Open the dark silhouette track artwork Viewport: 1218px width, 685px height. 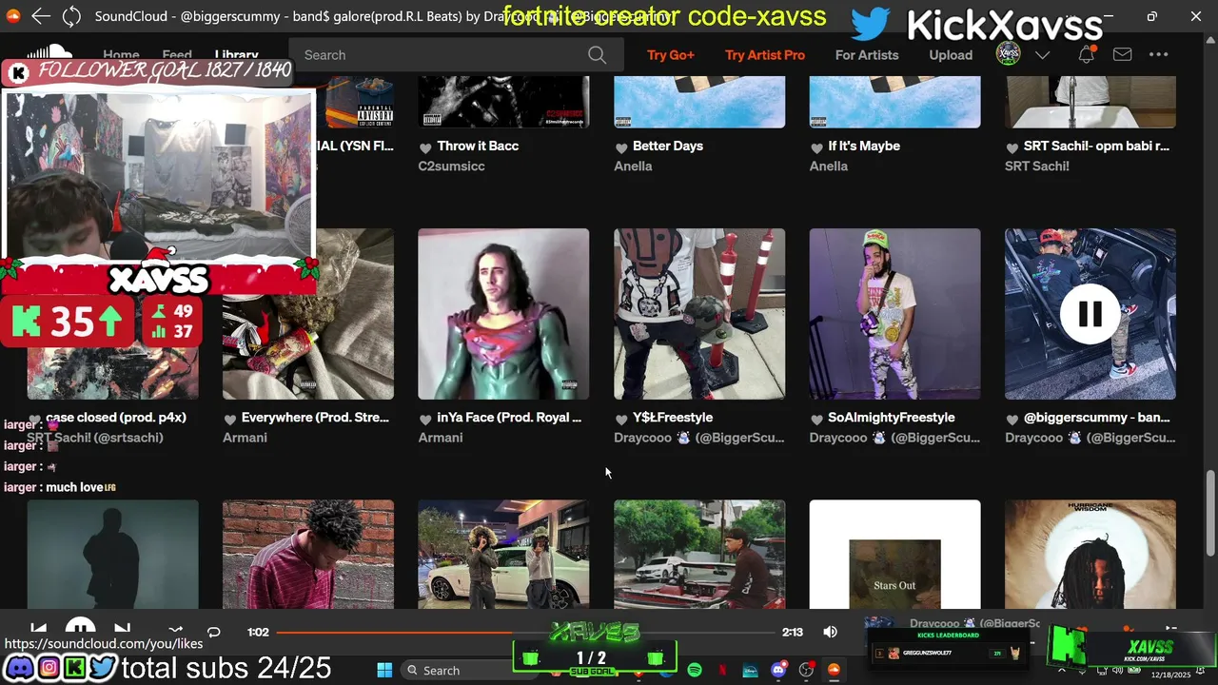tap(113, 555)
